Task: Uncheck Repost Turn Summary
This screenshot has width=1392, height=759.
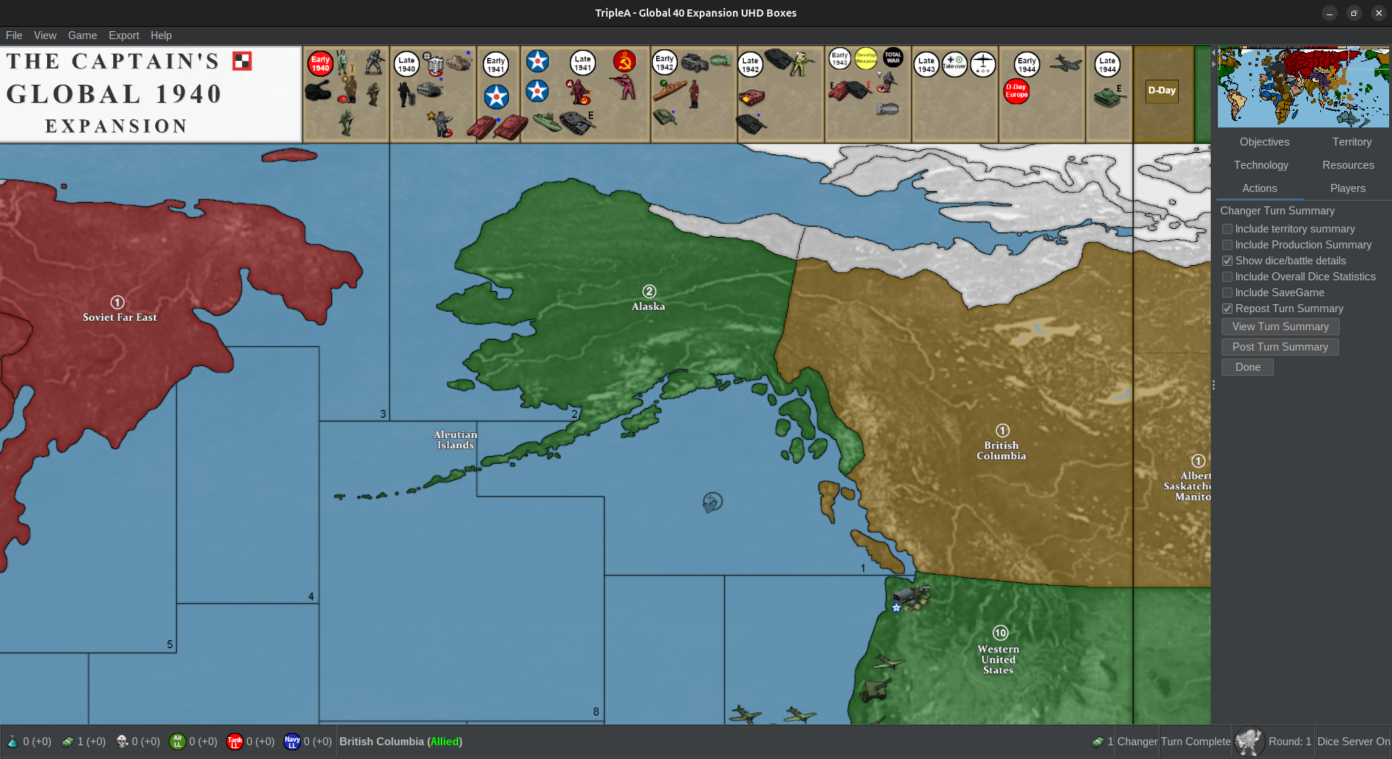Action: coord(1227,309)
